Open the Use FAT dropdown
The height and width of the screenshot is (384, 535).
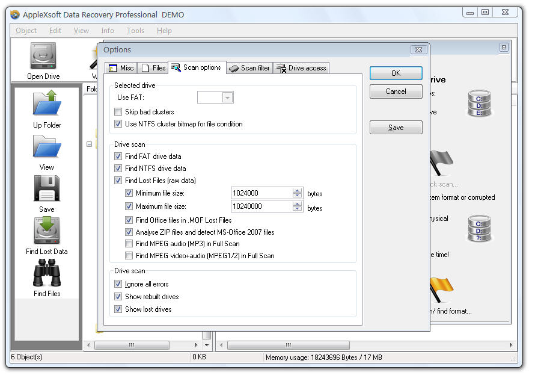[x=227, y=98]
